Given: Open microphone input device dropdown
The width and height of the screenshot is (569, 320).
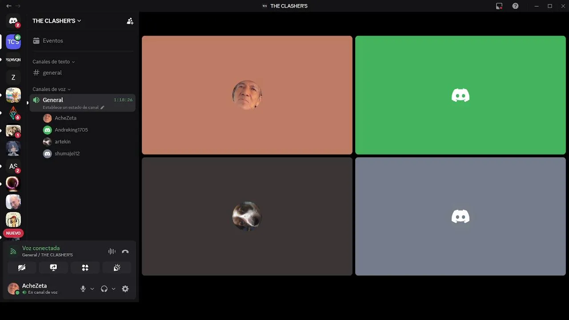Looking at the screenshot, I should point(92,289).
